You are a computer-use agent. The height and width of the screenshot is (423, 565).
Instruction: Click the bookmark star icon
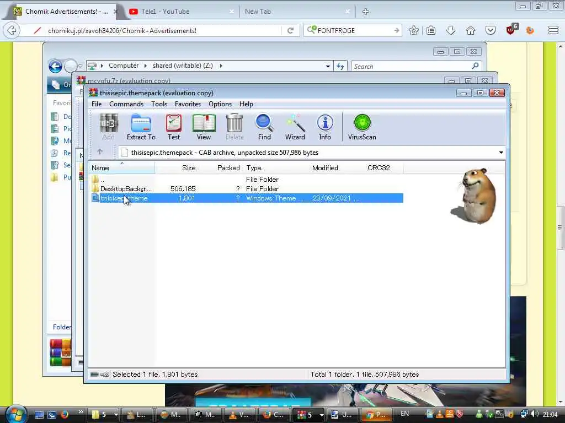pos(414,31)
